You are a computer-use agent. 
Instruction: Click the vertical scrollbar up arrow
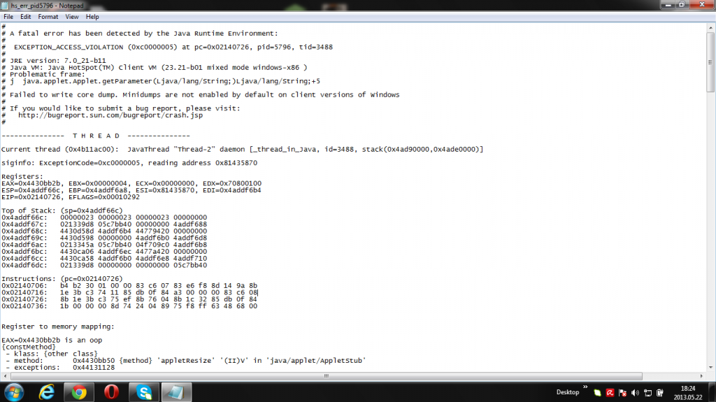point(710,28)
